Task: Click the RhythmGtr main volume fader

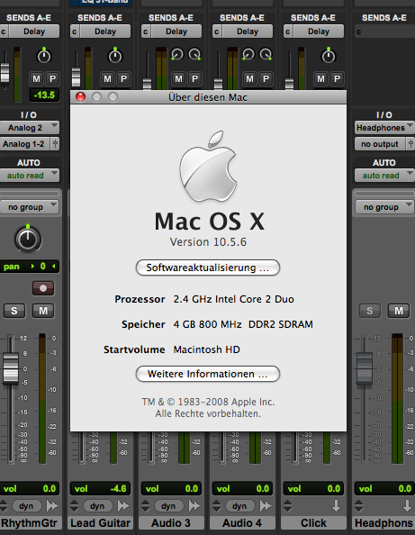Action: pyautogui.click(x=11, y=368)
